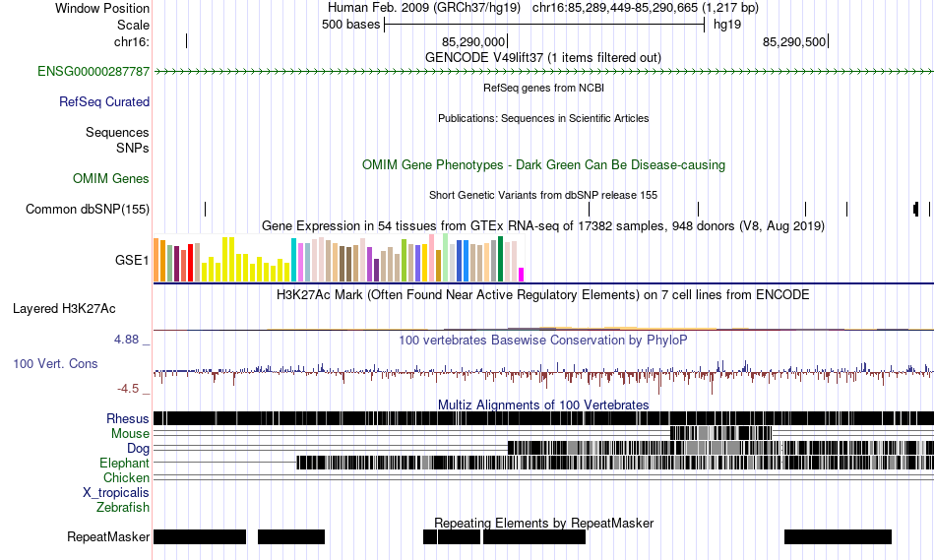Viewport: 935px width, 560px height.
Task: Select the OMIM Genes track label
Action: pyautogui.click(x=111, y=178)
